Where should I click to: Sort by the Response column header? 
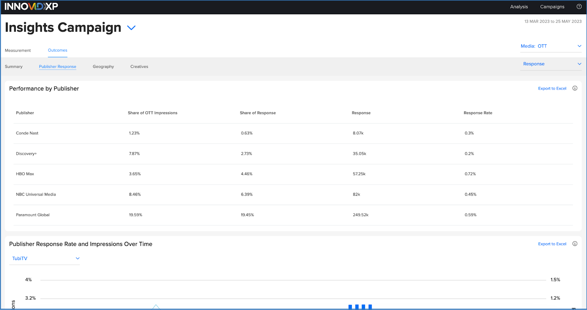point(361,113)
